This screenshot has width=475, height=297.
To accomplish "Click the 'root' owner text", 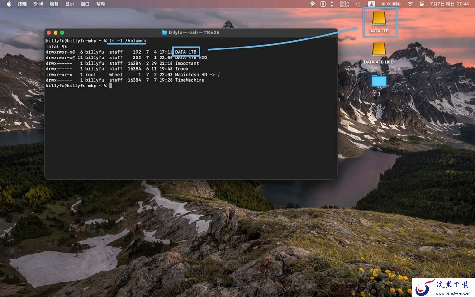I will point(91,75).
